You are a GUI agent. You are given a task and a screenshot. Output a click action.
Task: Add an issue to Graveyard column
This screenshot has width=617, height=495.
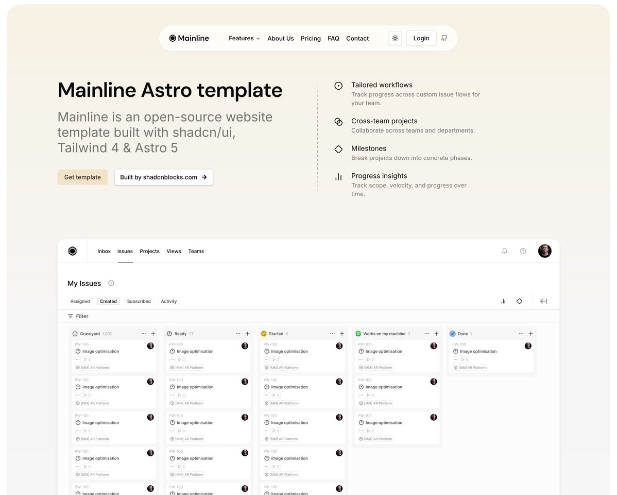click(153, 334)
